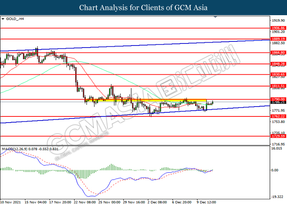Click the chart shift triangle marker at top
The width and height of the screenshot is (287, 205).
(x=215, y=17)
